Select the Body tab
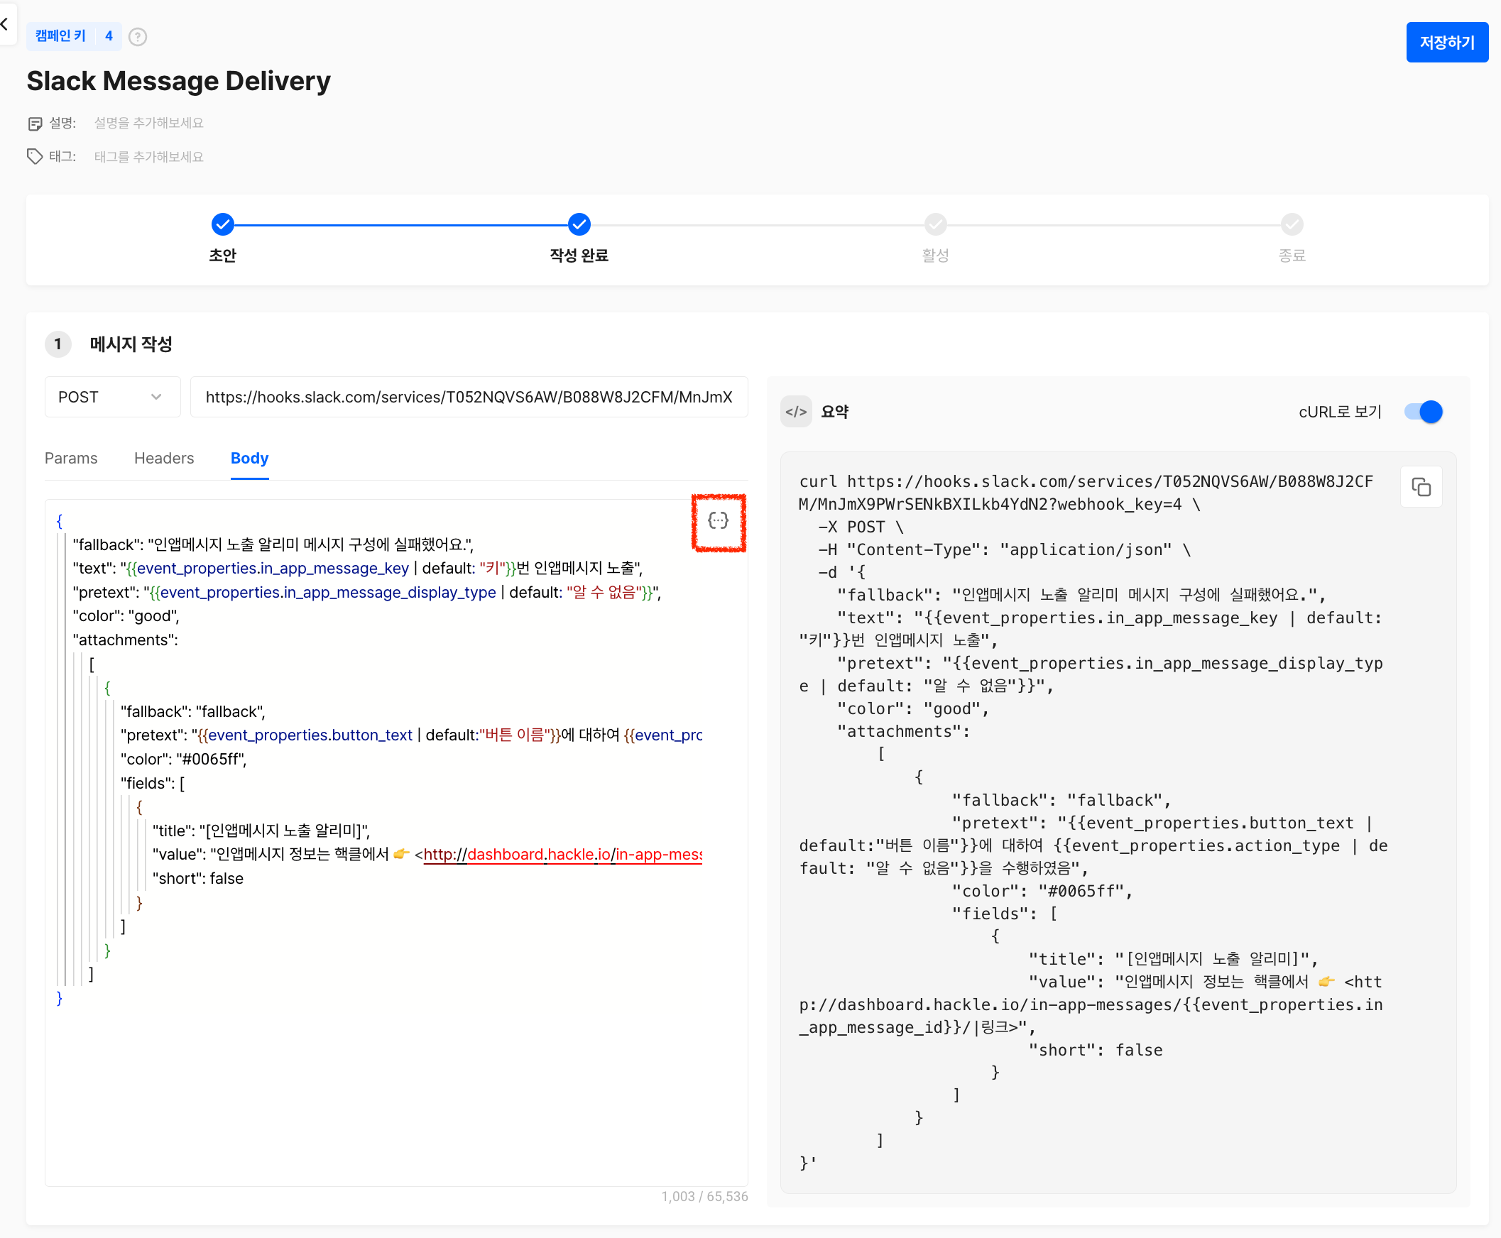This screenshot has height=1238, width=1501. click(x=250, y=458)
